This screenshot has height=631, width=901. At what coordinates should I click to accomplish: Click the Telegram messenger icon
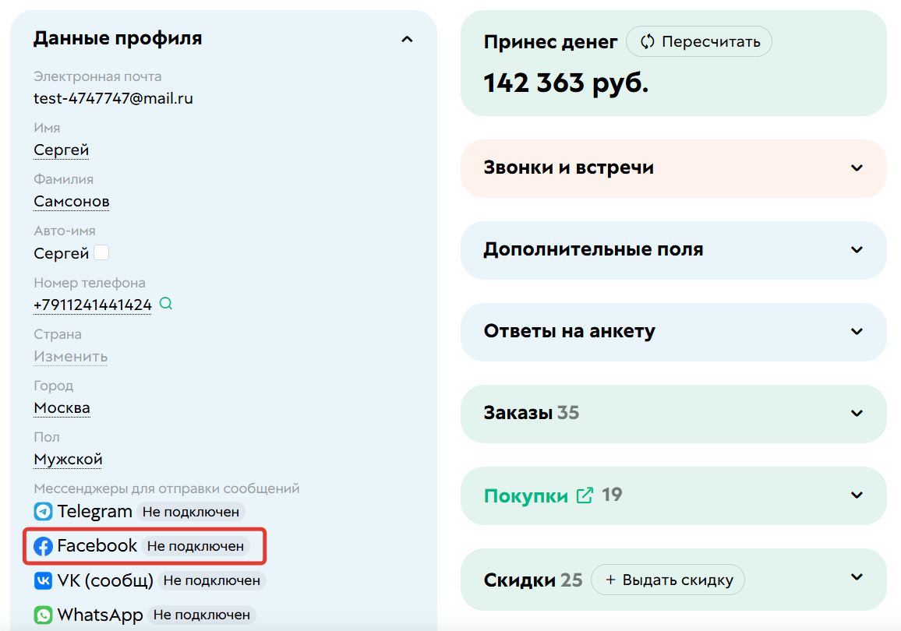43,511
